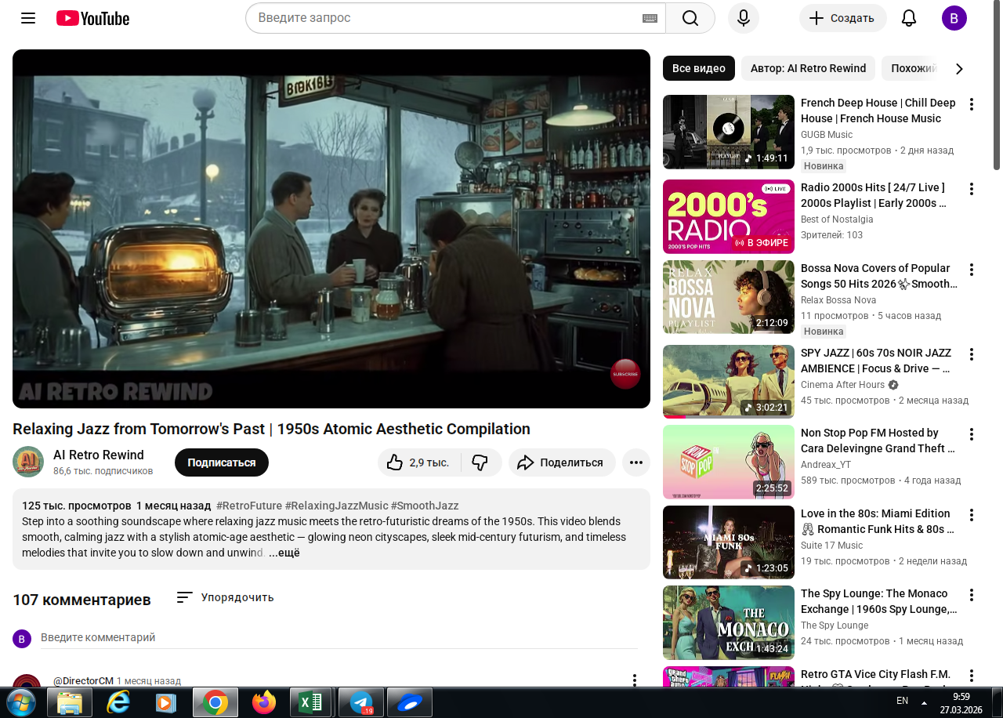Start voice search with microphone icon
Image resolution: width=1003 pixels, height=718 pixels.
[x=743, y=18]
